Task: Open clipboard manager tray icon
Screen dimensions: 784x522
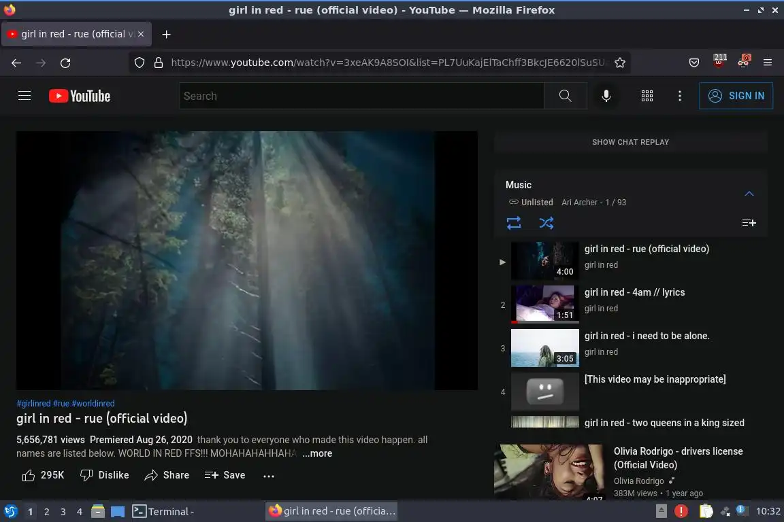Action: pyautogui.click(x=706, y=511)
